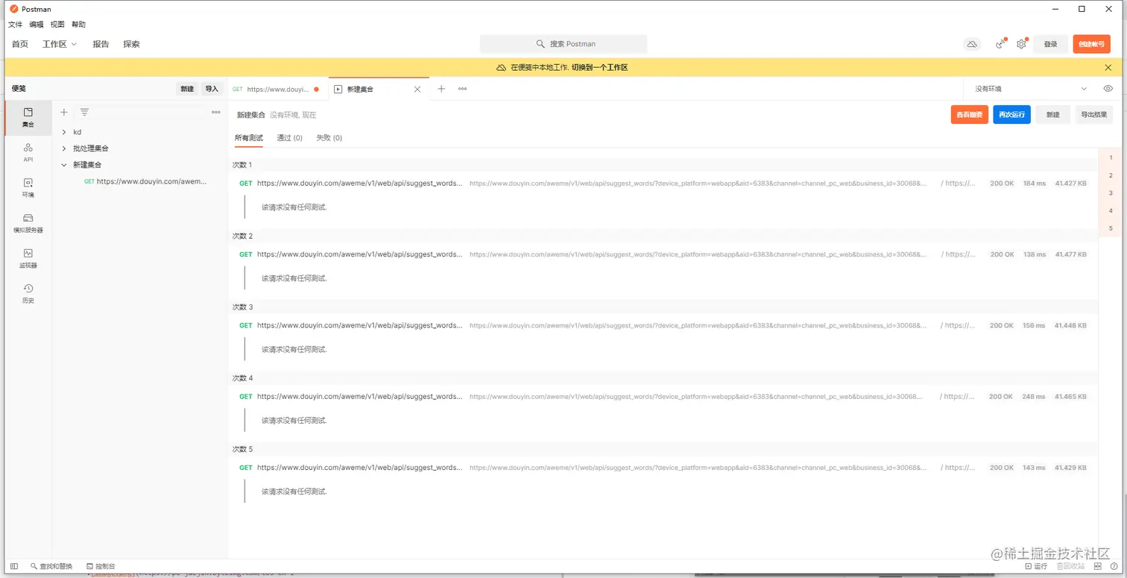
Task: Click the Postman logo in title bar
Action: [13, 9]
